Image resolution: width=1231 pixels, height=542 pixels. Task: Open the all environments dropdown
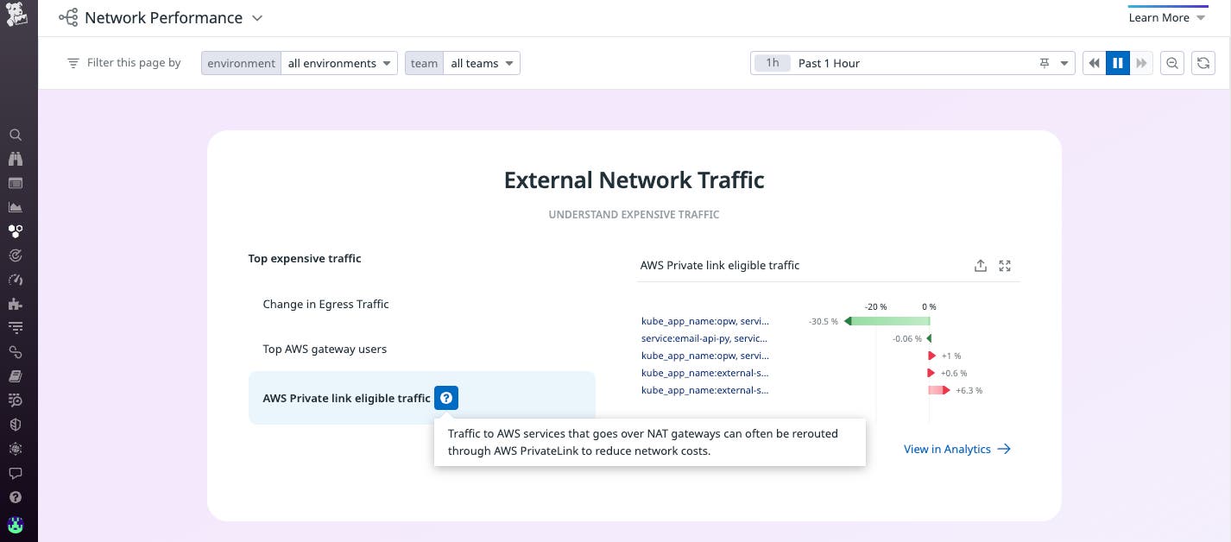(x=339, y=62)
